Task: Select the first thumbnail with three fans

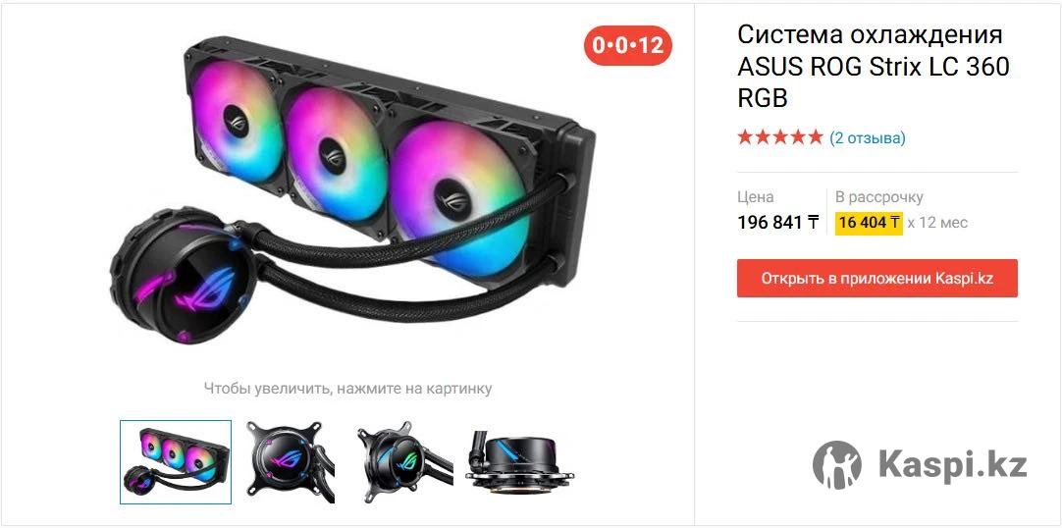Action: pyautogui.click(x=176, y=462)
